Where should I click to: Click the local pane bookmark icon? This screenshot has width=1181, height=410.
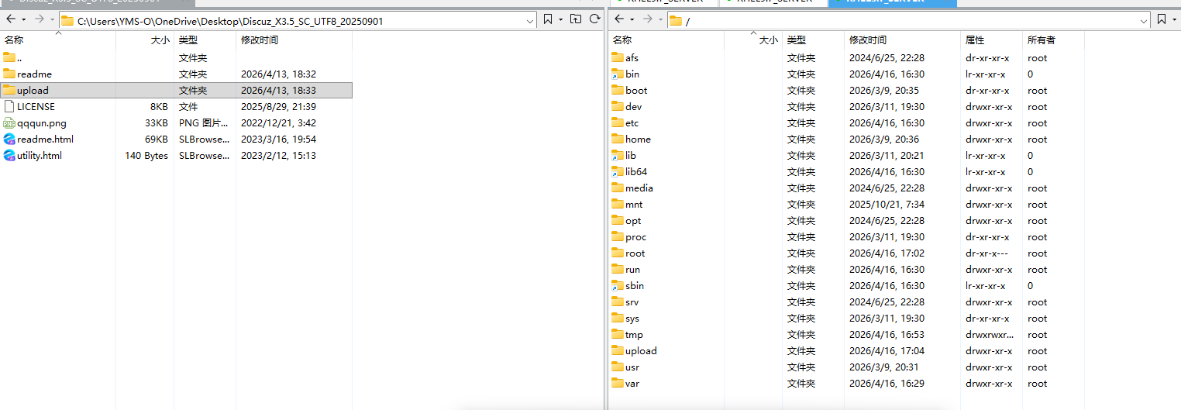[x=548, y=19]
